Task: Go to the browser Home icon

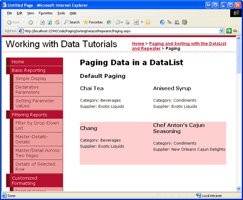Action: (x=57, y=23)
